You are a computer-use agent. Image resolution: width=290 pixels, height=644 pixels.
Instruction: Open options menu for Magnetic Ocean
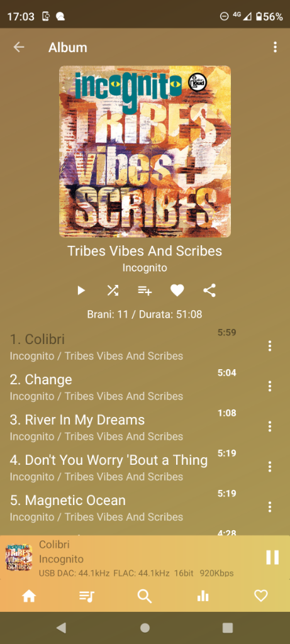[269, 507]
